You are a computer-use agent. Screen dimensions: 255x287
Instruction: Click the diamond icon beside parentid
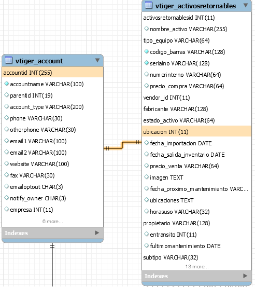click(x=6, y=95)
